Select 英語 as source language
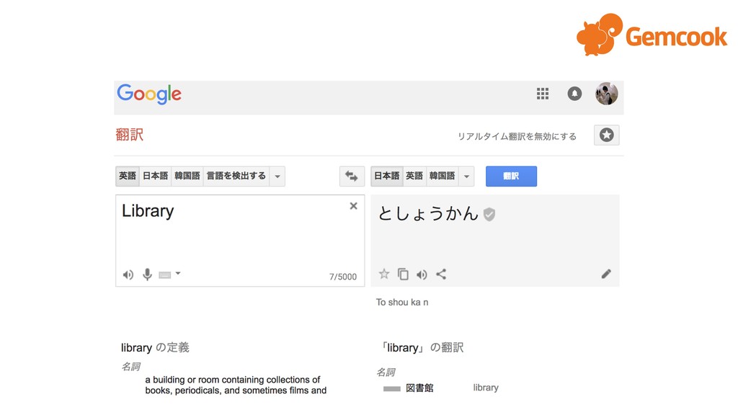 pyautogui.click(x=128, y=176)
